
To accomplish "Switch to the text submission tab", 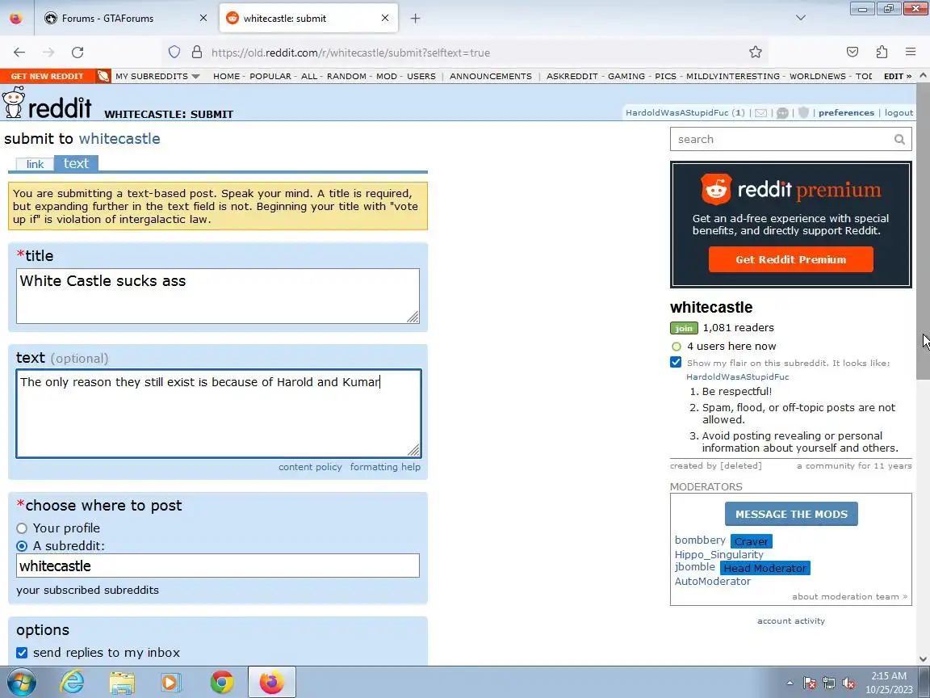I will (x=76, y=163).
